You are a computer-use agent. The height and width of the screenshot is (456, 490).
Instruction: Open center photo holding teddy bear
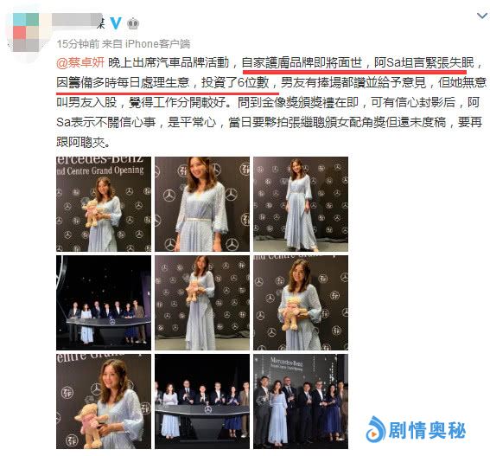pyautogui.click(x=202, y=303)
